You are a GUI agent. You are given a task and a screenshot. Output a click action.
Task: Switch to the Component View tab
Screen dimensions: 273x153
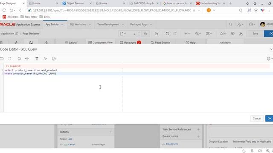coord(101,42)
